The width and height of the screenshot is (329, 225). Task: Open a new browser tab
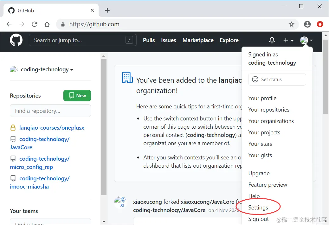click(x=107, y=10)
